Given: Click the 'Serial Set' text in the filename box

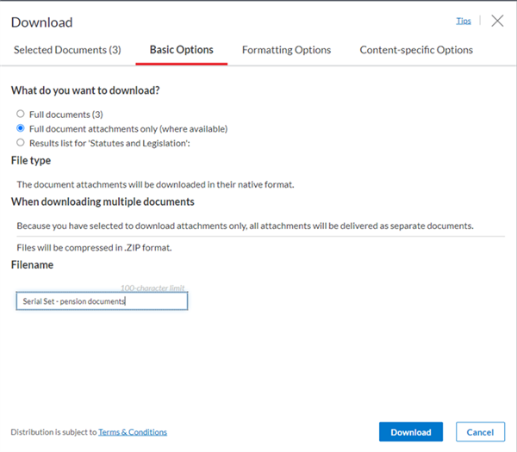Looking at the screenshot, I should (38, 301).
